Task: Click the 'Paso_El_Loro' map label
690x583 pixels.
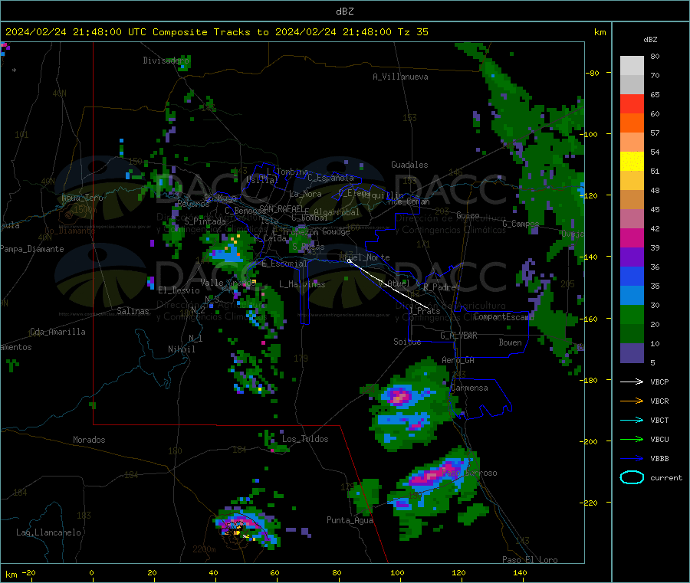Action: click(530, 560)
